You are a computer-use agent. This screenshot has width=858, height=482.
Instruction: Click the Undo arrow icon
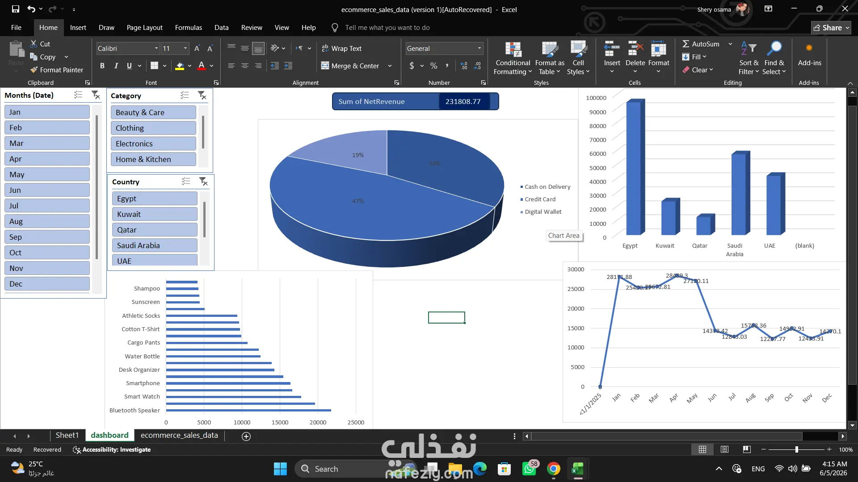(31, 9)
